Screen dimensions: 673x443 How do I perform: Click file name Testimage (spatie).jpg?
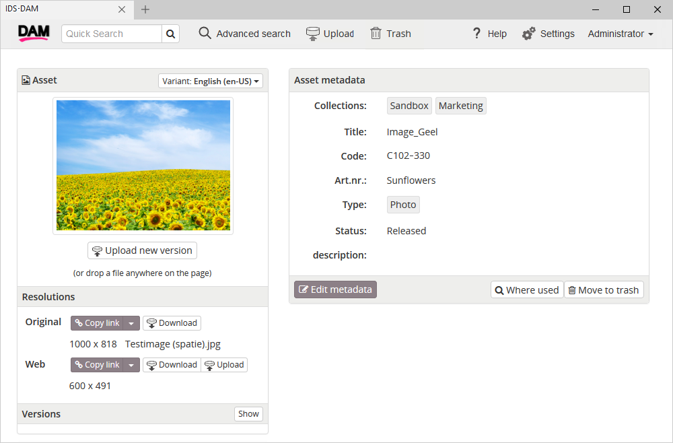pos(173,344)
